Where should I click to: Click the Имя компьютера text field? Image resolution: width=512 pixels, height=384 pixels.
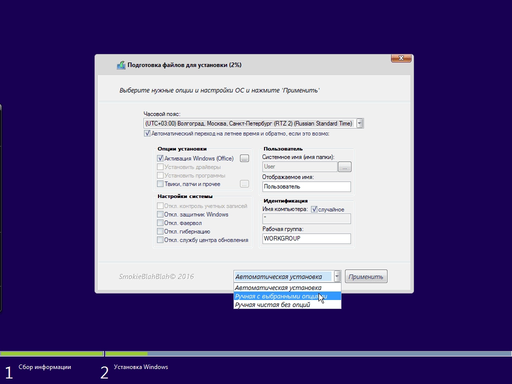(x=306, y=218)
